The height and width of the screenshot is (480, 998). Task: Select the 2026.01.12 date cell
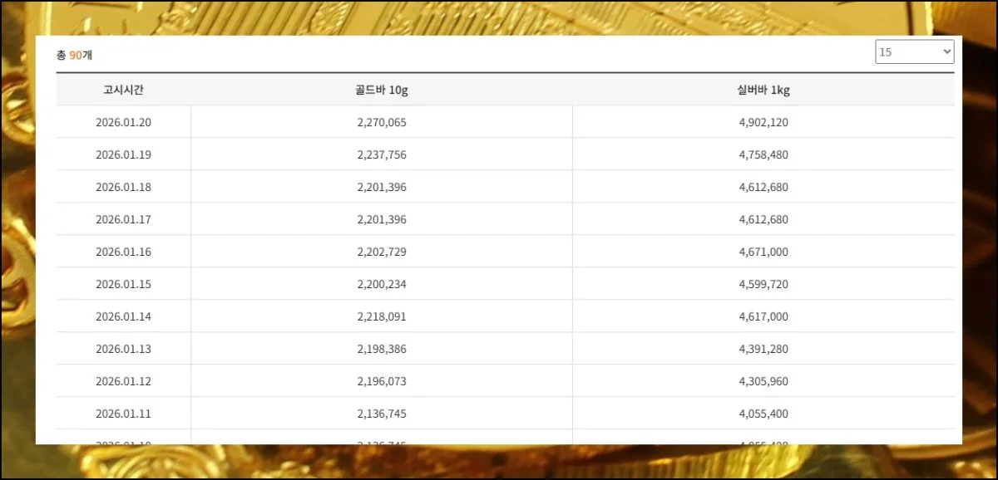coord(123,381)
